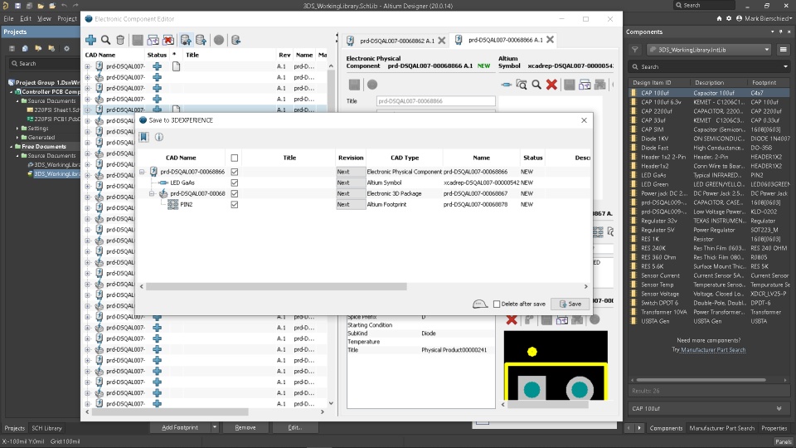Screen dimensions: 796x448
Task: Click the gear icon in Projects panel toolbar
Action: click(66, 48)
